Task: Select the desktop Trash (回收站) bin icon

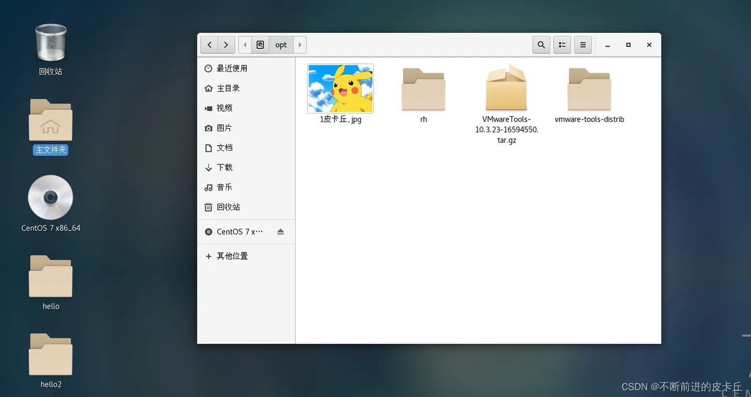Action: (x=50, y=42)
